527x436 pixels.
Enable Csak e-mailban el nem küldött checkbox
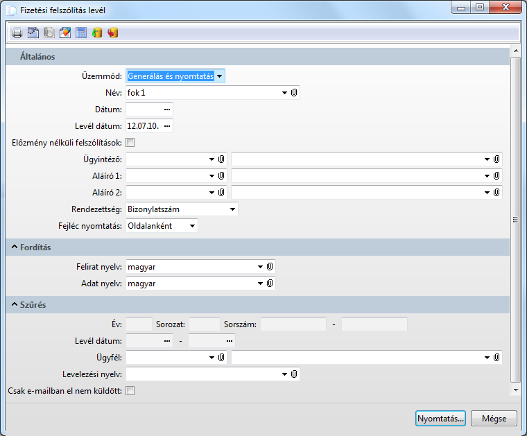(x=130, y=391)
